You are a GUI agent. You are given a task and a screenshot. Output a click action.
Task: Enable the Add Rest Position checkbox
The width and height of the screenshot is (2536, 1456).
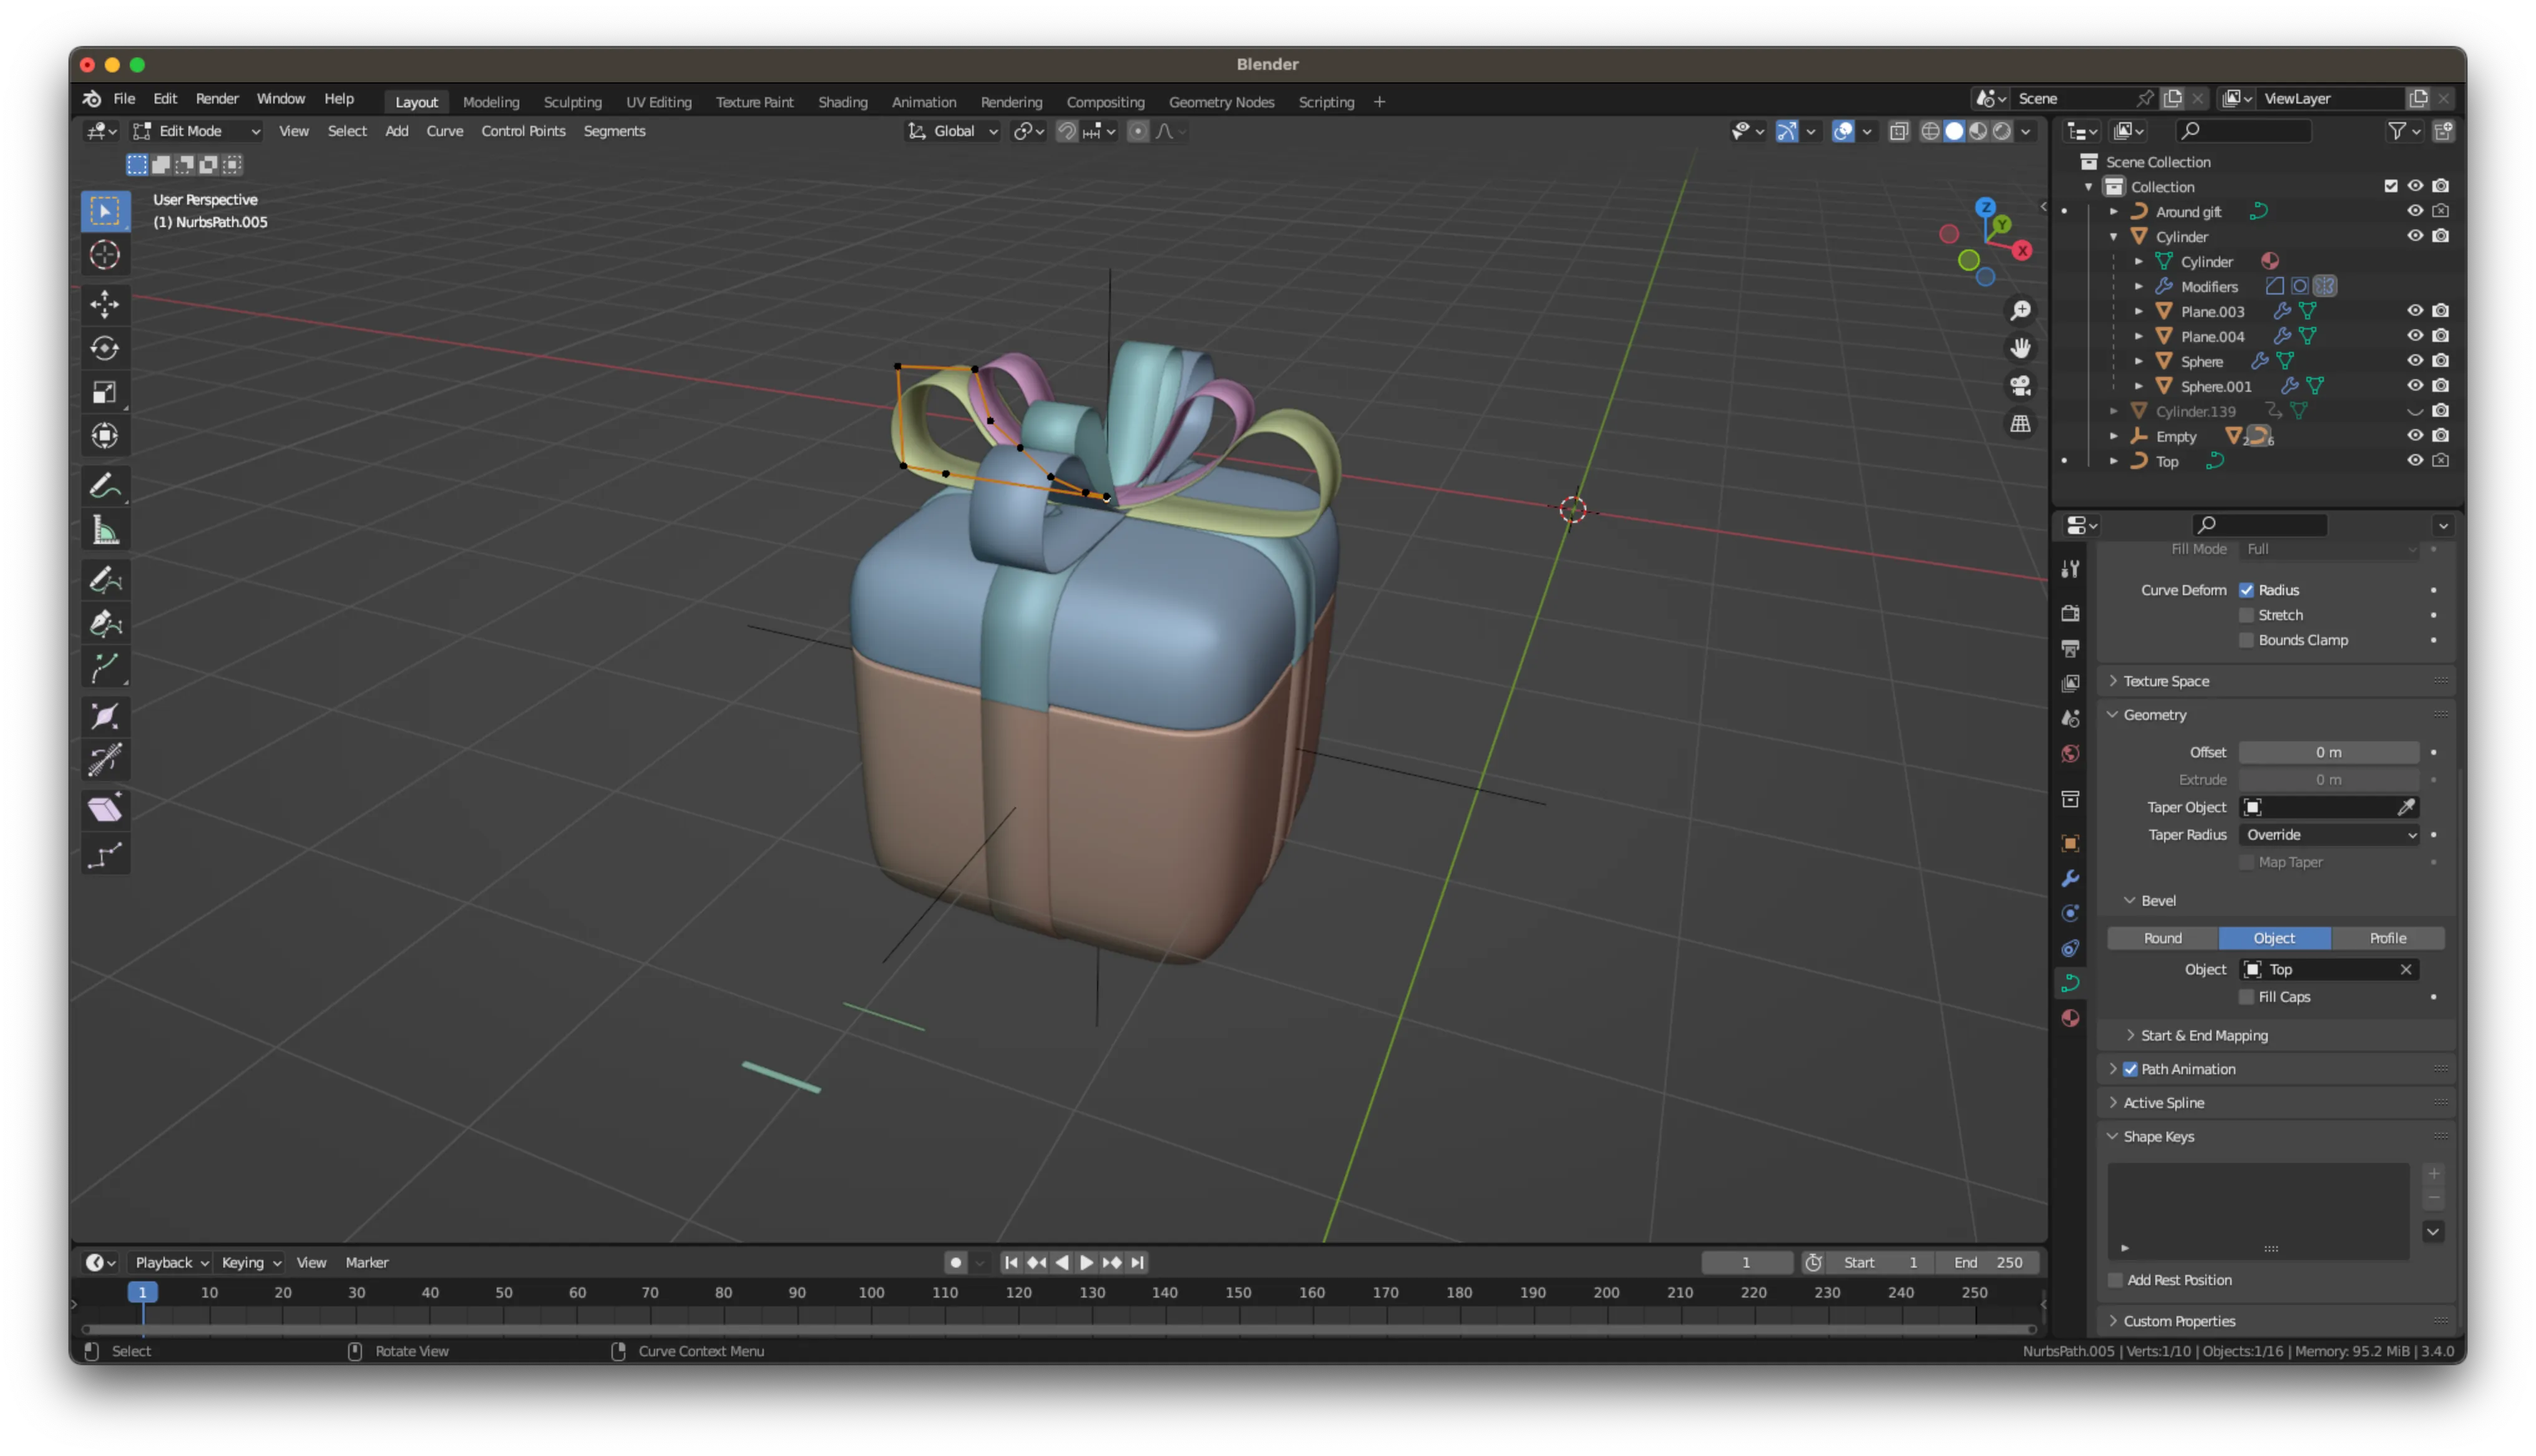(2115, 1280)
